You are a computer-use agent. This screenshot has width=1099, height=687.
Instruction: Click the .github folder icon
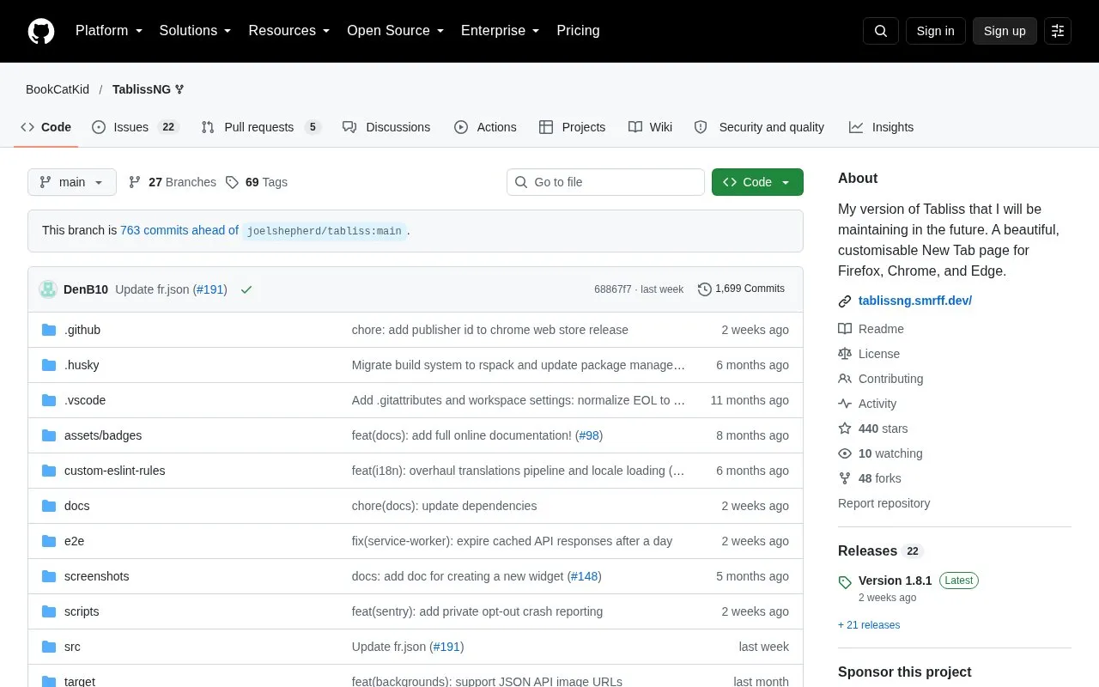(x=49, y=330)
